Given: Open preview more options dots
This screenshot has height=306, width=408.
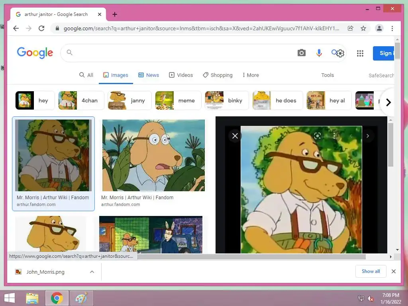Looking at the screenshot, I should point(334,135).
